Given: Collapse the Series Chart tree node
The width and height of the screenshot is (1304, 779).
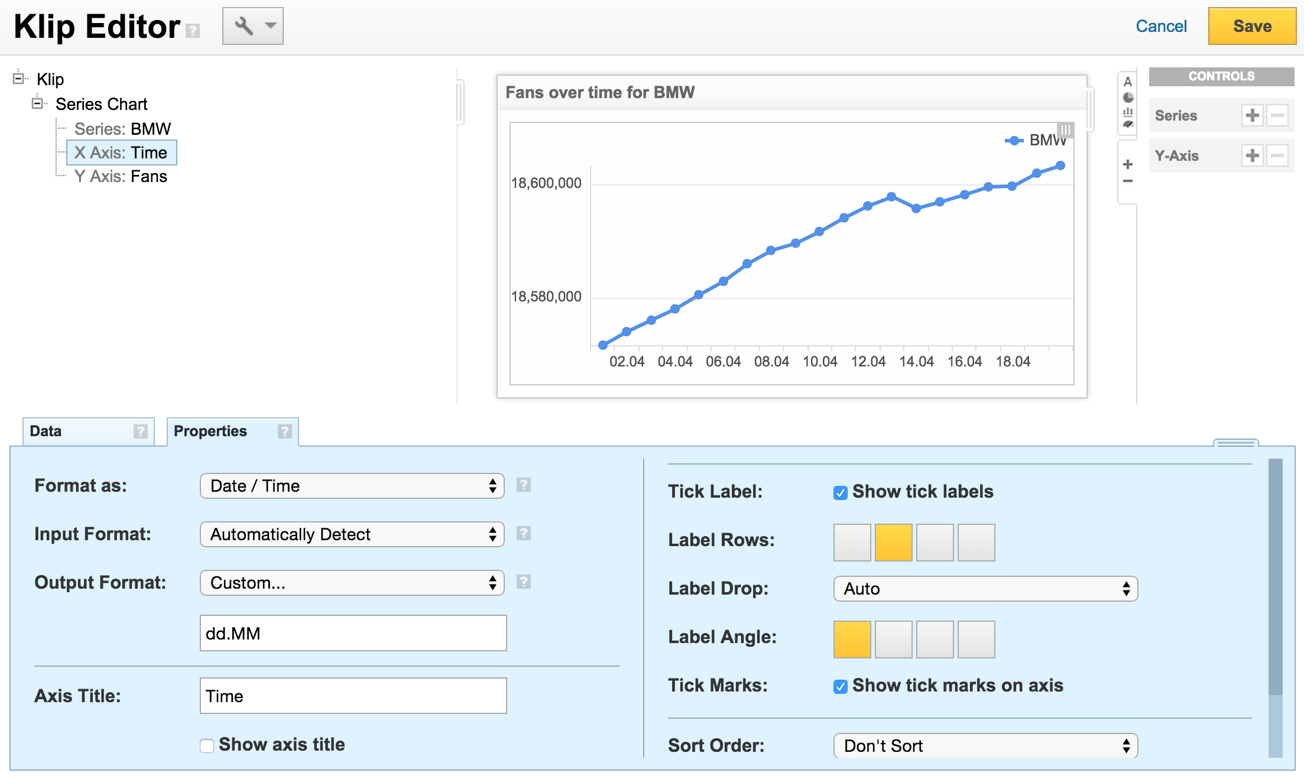Looking at the screenshot, I should [38, 103].
